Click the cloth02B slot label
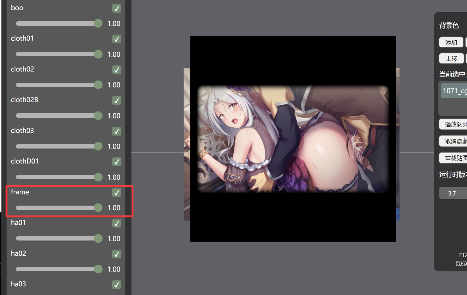The width and height of the screenshot is (467, 295). click(x=25, y=100)
